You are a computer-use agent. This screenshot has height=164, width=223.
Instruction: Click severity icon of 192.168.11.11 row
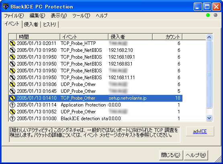12,77
